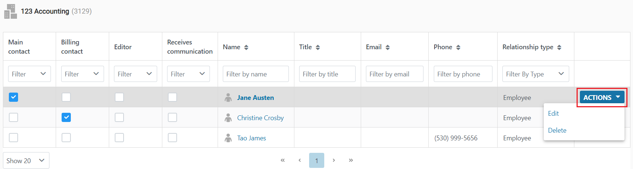Uncheck Billing contact for Christine Crosby
This screenshot has height=169, width=633.
point(66,117)
